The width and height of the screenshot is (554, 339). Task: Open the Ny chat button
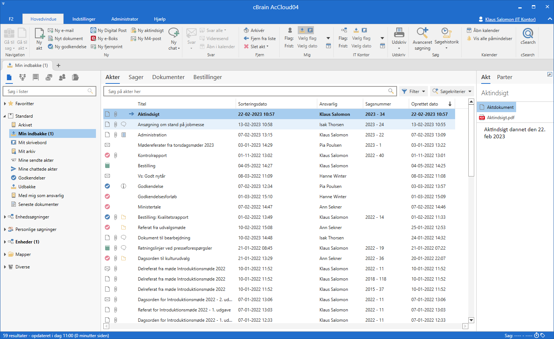click(x=174, y=39)
